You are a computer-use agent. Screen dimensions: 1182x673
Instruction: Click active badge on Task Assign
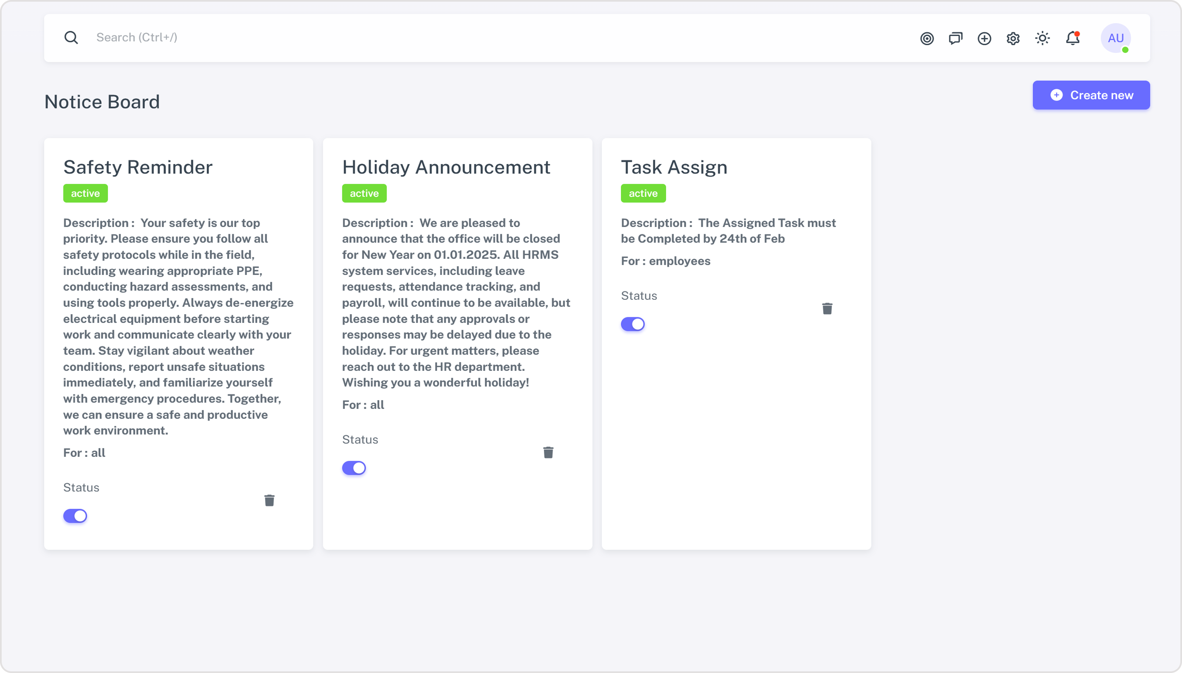[643, 193]
